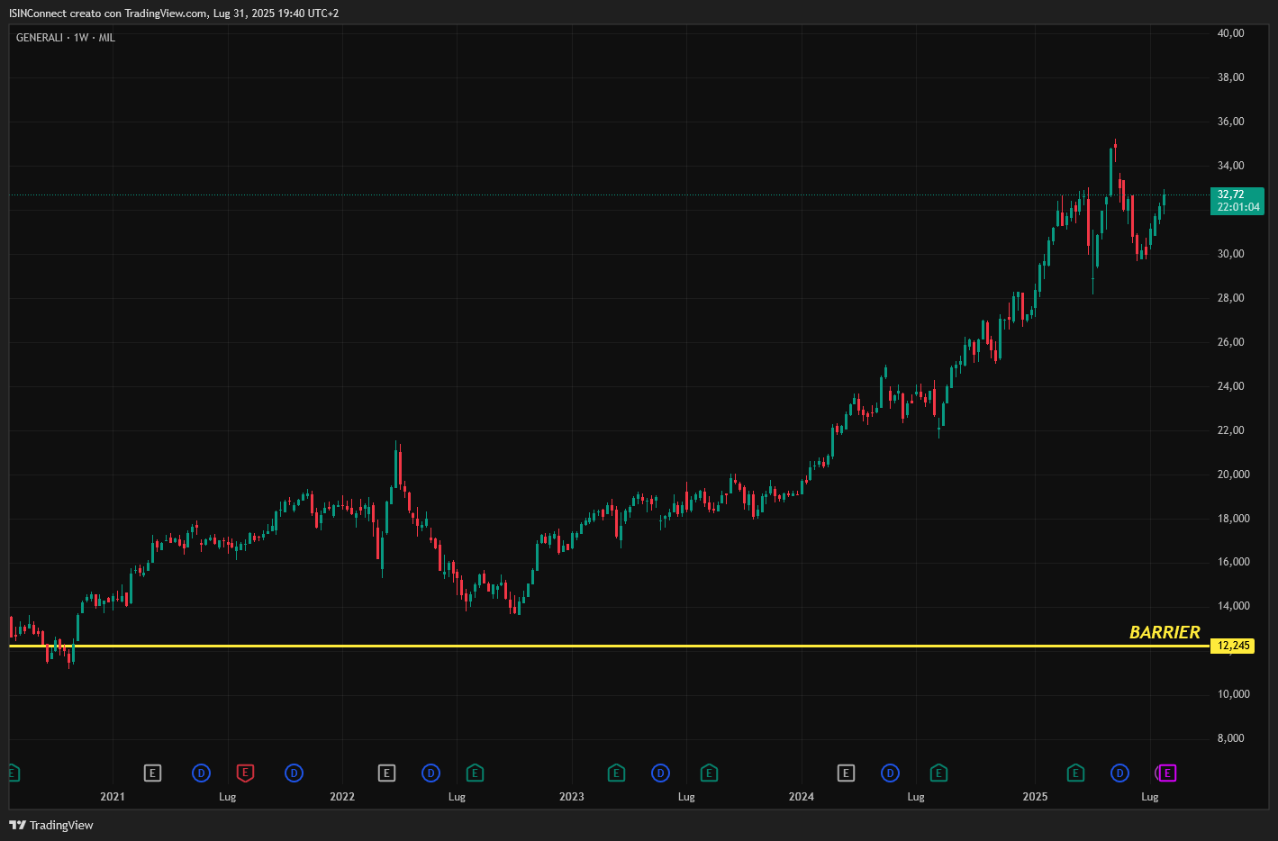Click the 14,000 price axis label
Viewport: 1278px width, 841px height.
click(1233, 606)
